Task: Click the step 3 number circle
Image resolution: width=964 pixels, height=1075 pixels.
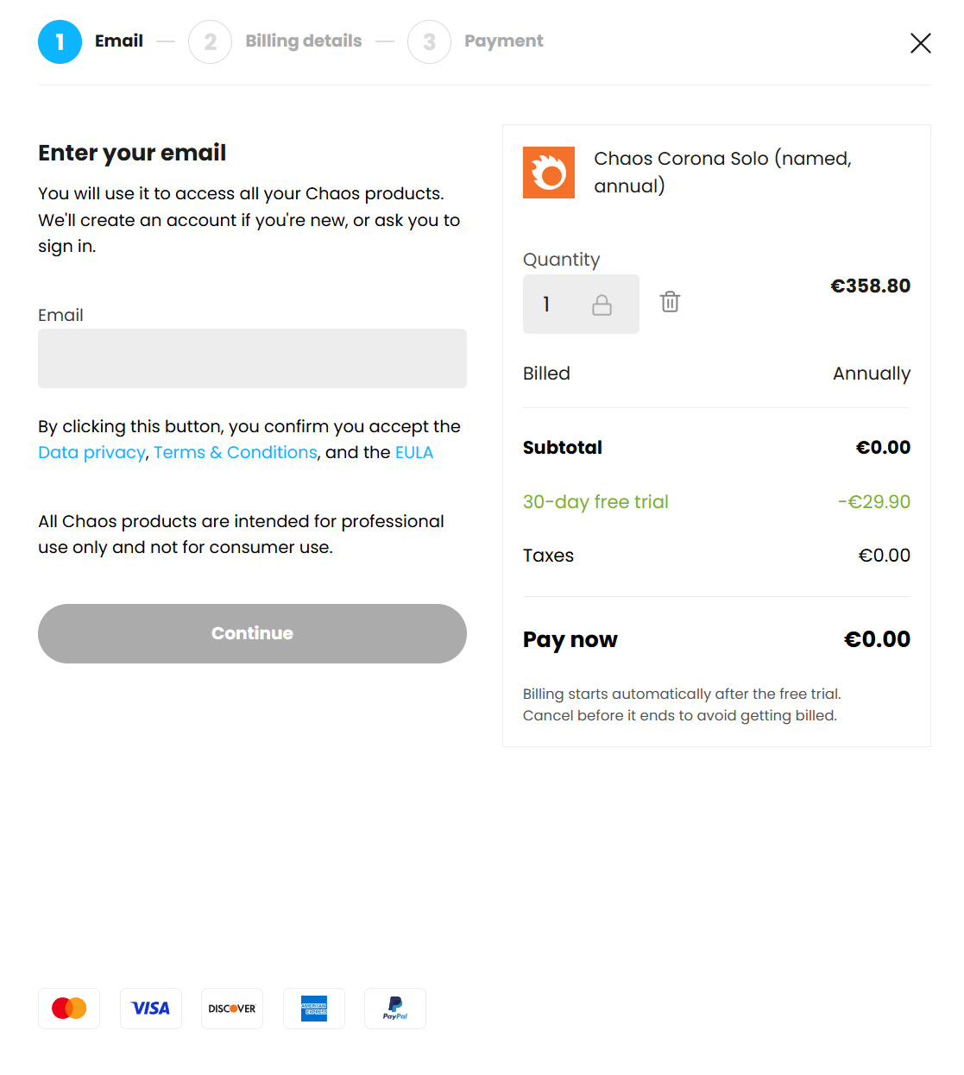Action: pyautogui.click(x=429, y=41)
